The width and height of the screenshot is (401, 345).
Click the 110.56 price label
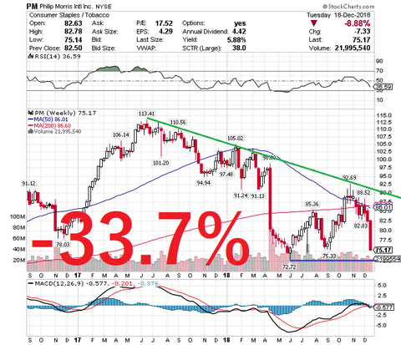tap(179, 122)
